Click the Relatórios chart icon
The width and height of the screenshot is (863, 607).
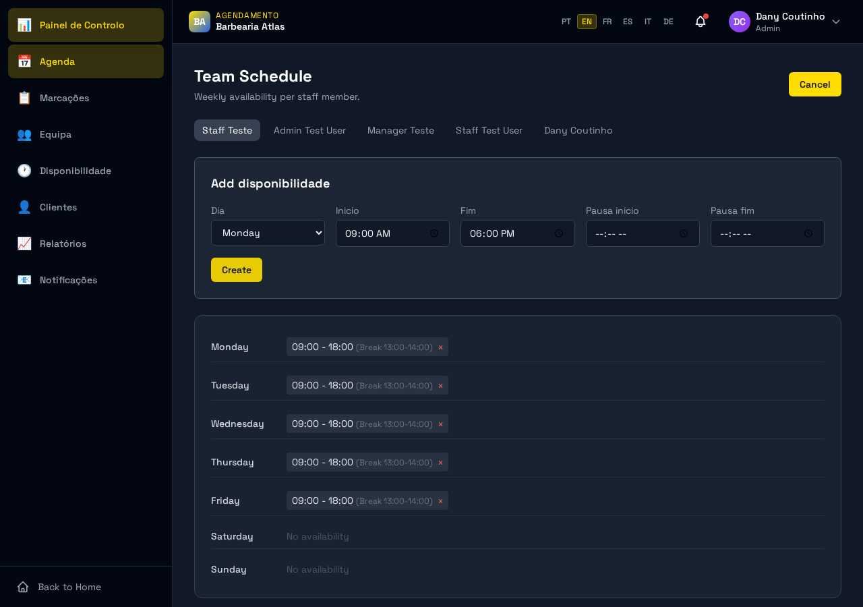coord(24,243)
